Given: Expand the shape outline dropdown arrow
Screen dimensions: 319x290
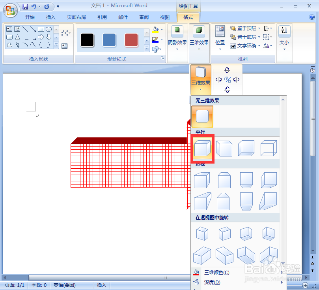Looking at the screenshot, I should point(162,39).
